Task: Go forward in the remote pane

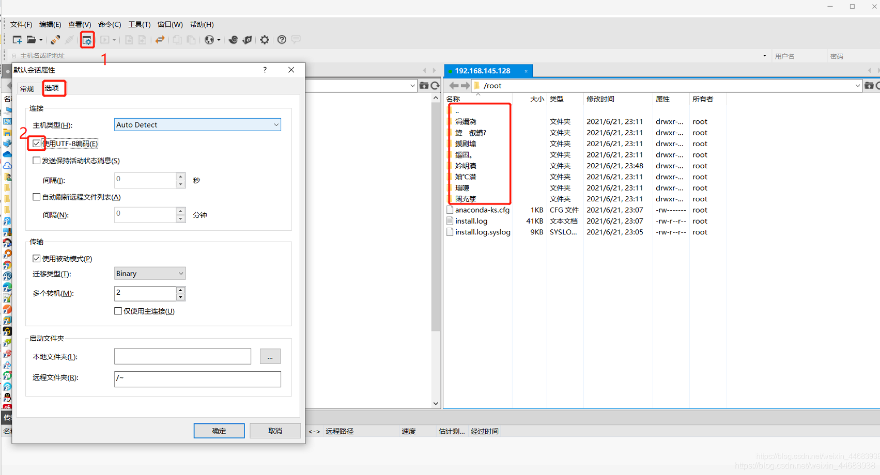Action: click(x=465, y=86)
